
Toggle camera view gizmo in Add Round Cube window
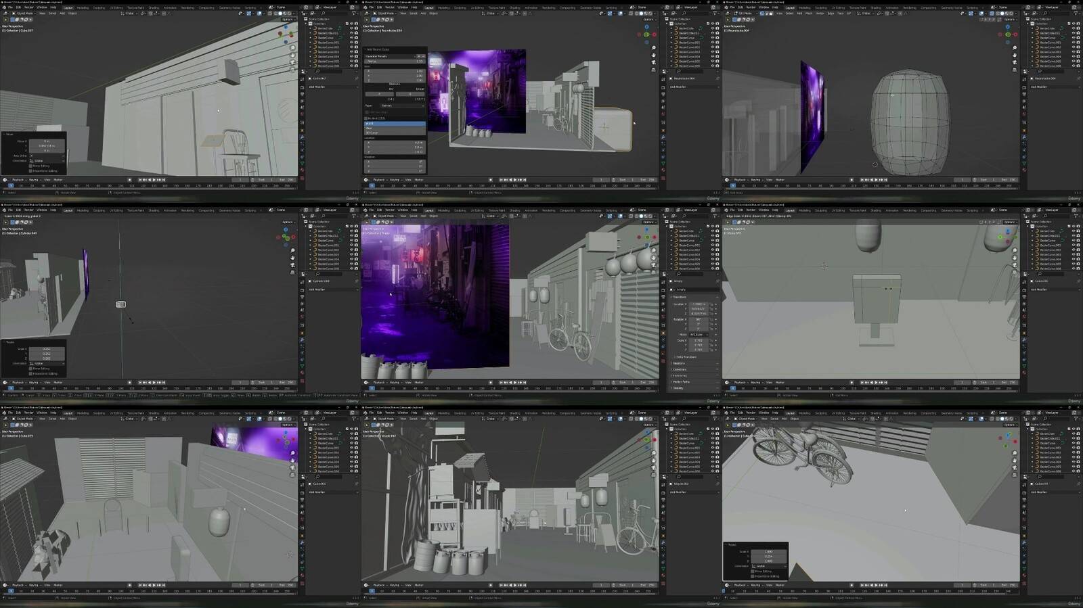653,62
